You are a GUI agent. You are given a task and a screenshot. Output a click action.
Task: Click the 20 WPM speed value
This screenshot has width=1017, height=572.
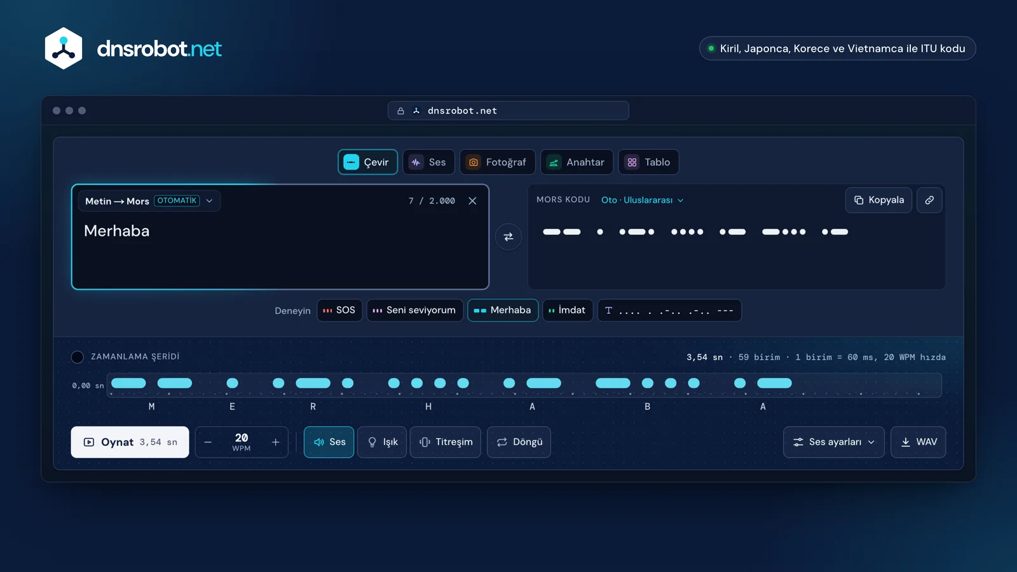click(242, 442)
